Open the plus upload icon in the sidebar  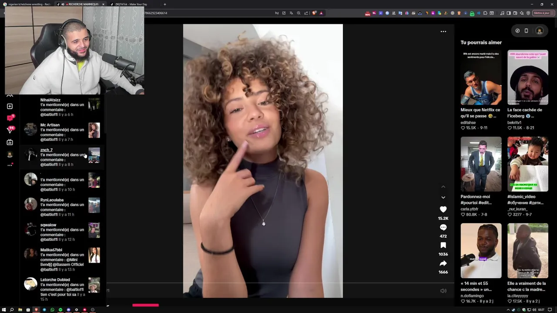10,106
